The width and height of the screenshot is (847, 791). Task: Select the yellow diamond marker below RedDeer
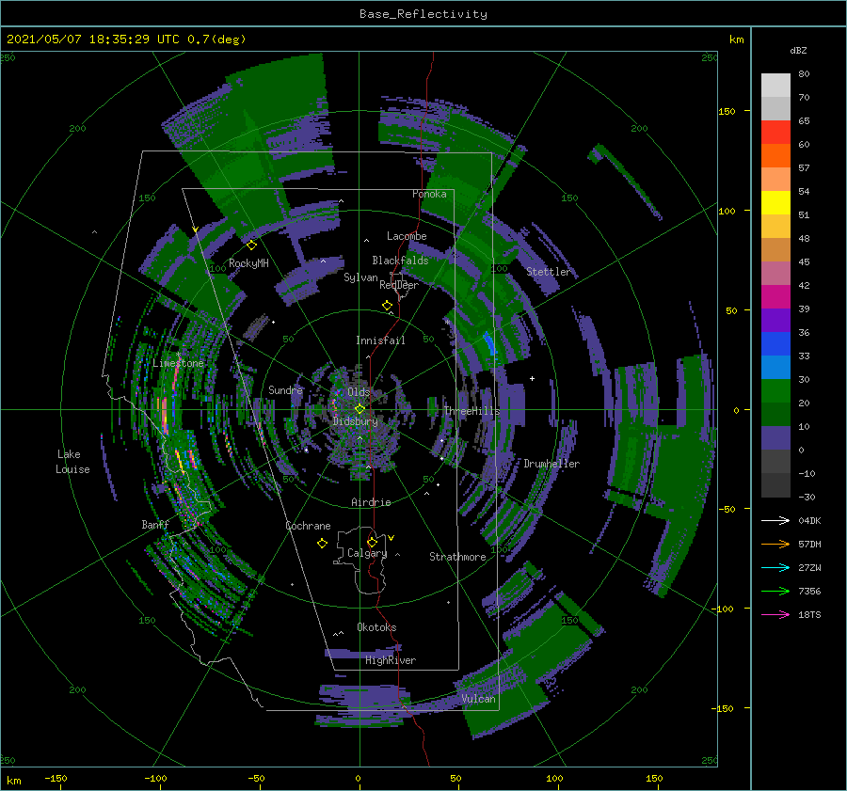coord(387,306)
